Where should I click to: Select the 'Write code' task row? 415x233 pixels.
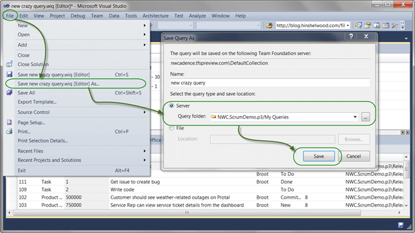pos(205,190)
